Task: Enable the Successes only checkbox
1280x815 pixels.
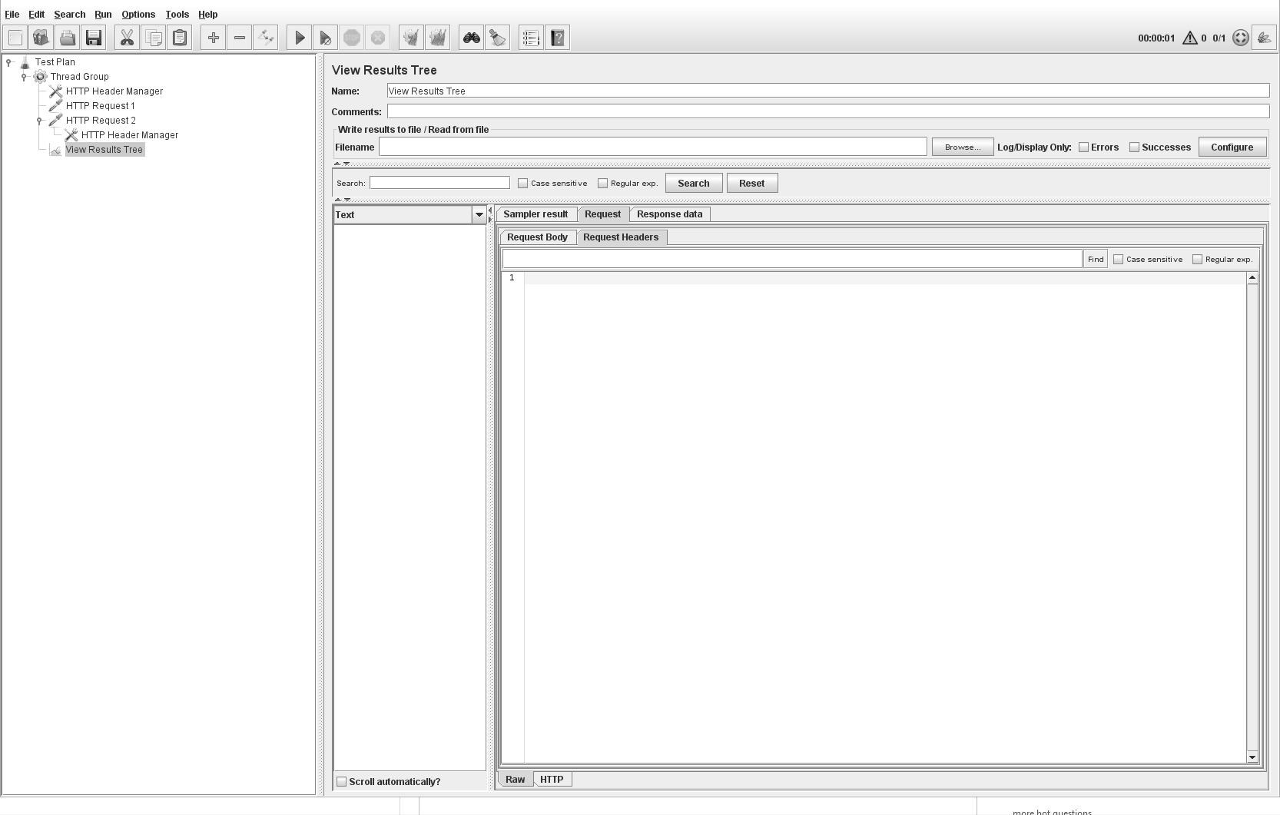Action: (1134, 147)
